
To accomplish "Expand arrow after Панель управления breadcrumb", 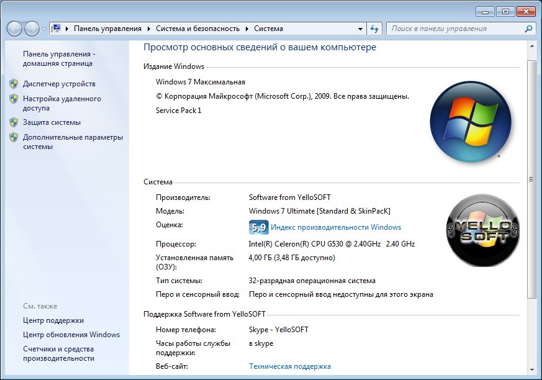I will pos(148,29).
